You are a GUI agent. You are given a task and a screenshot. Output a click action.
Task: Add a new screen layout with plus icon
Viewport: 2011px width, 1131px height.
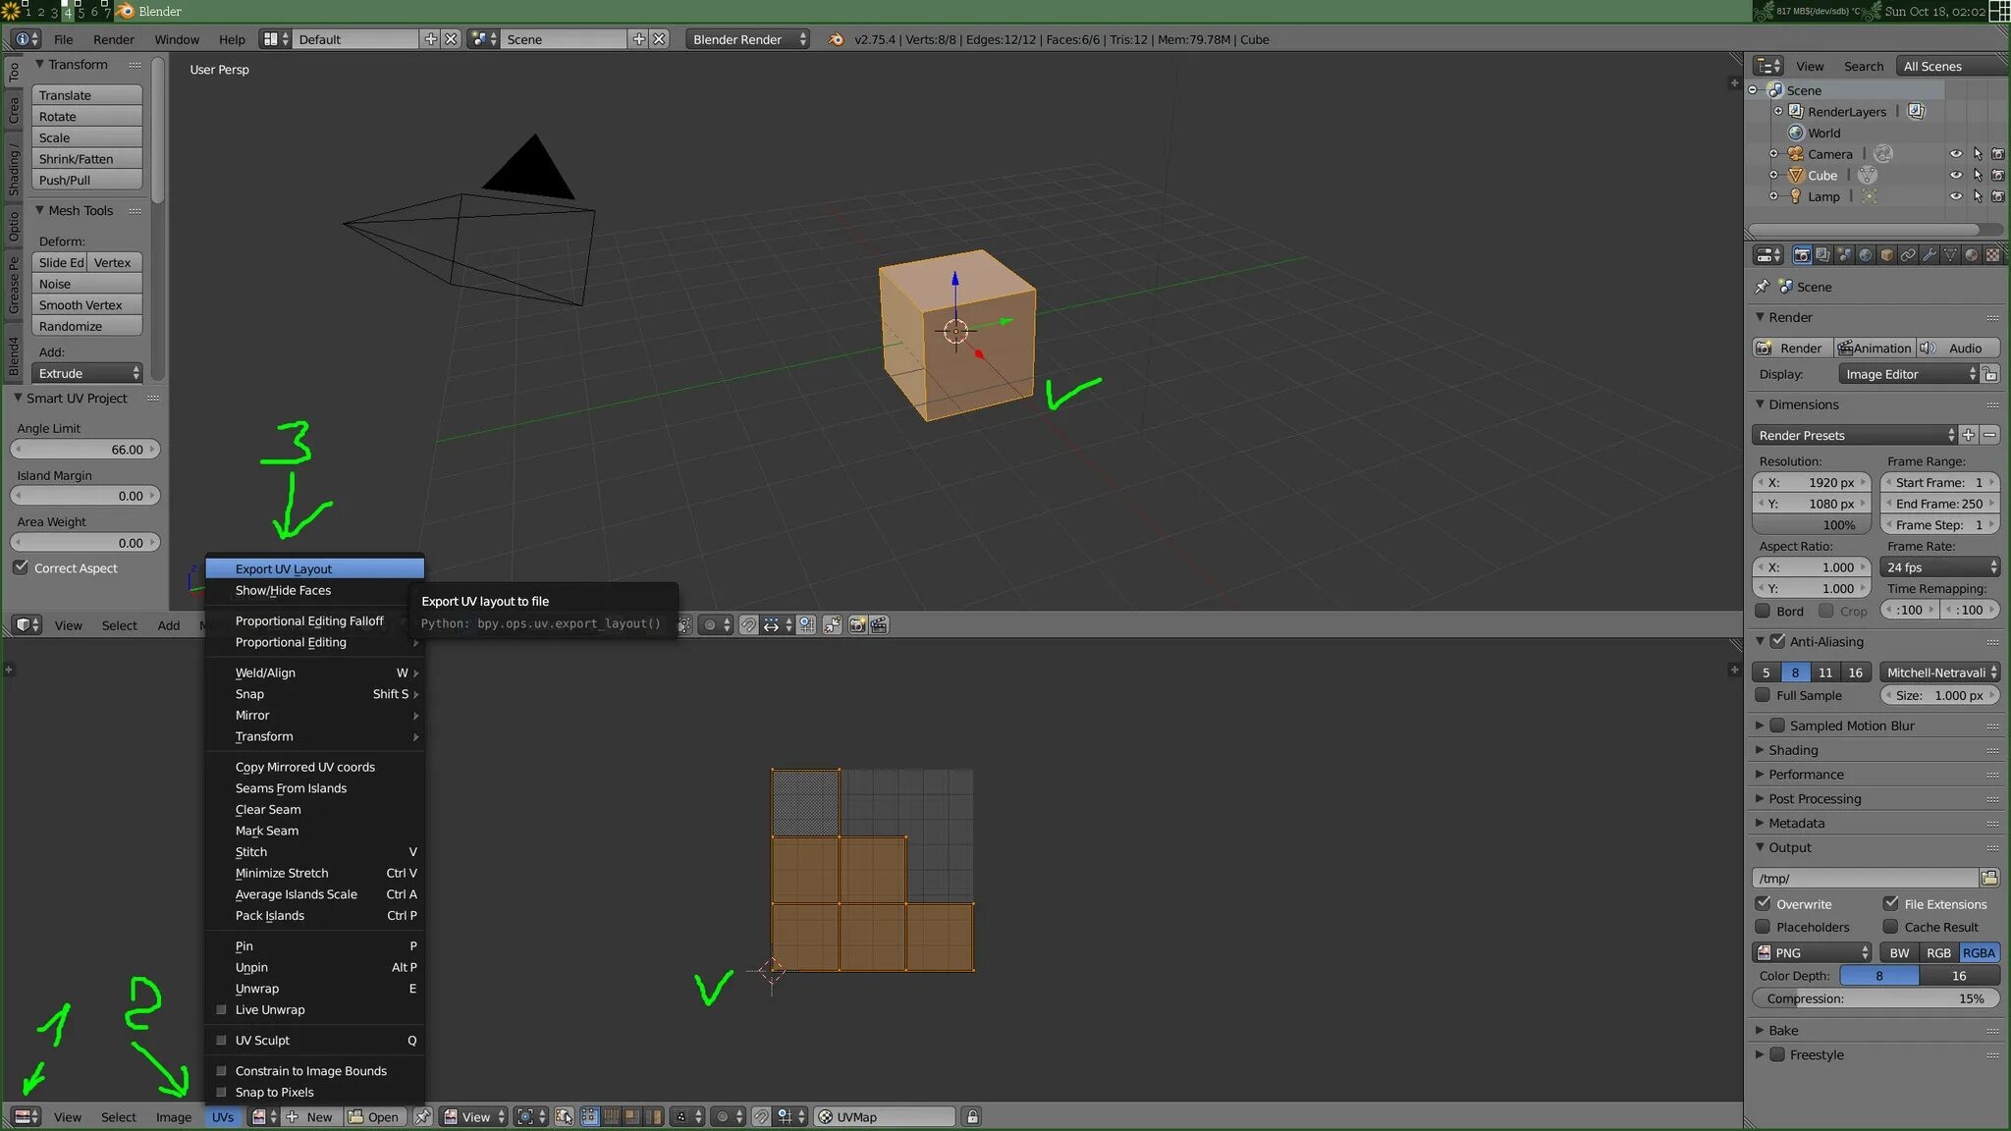click(430, 39)
